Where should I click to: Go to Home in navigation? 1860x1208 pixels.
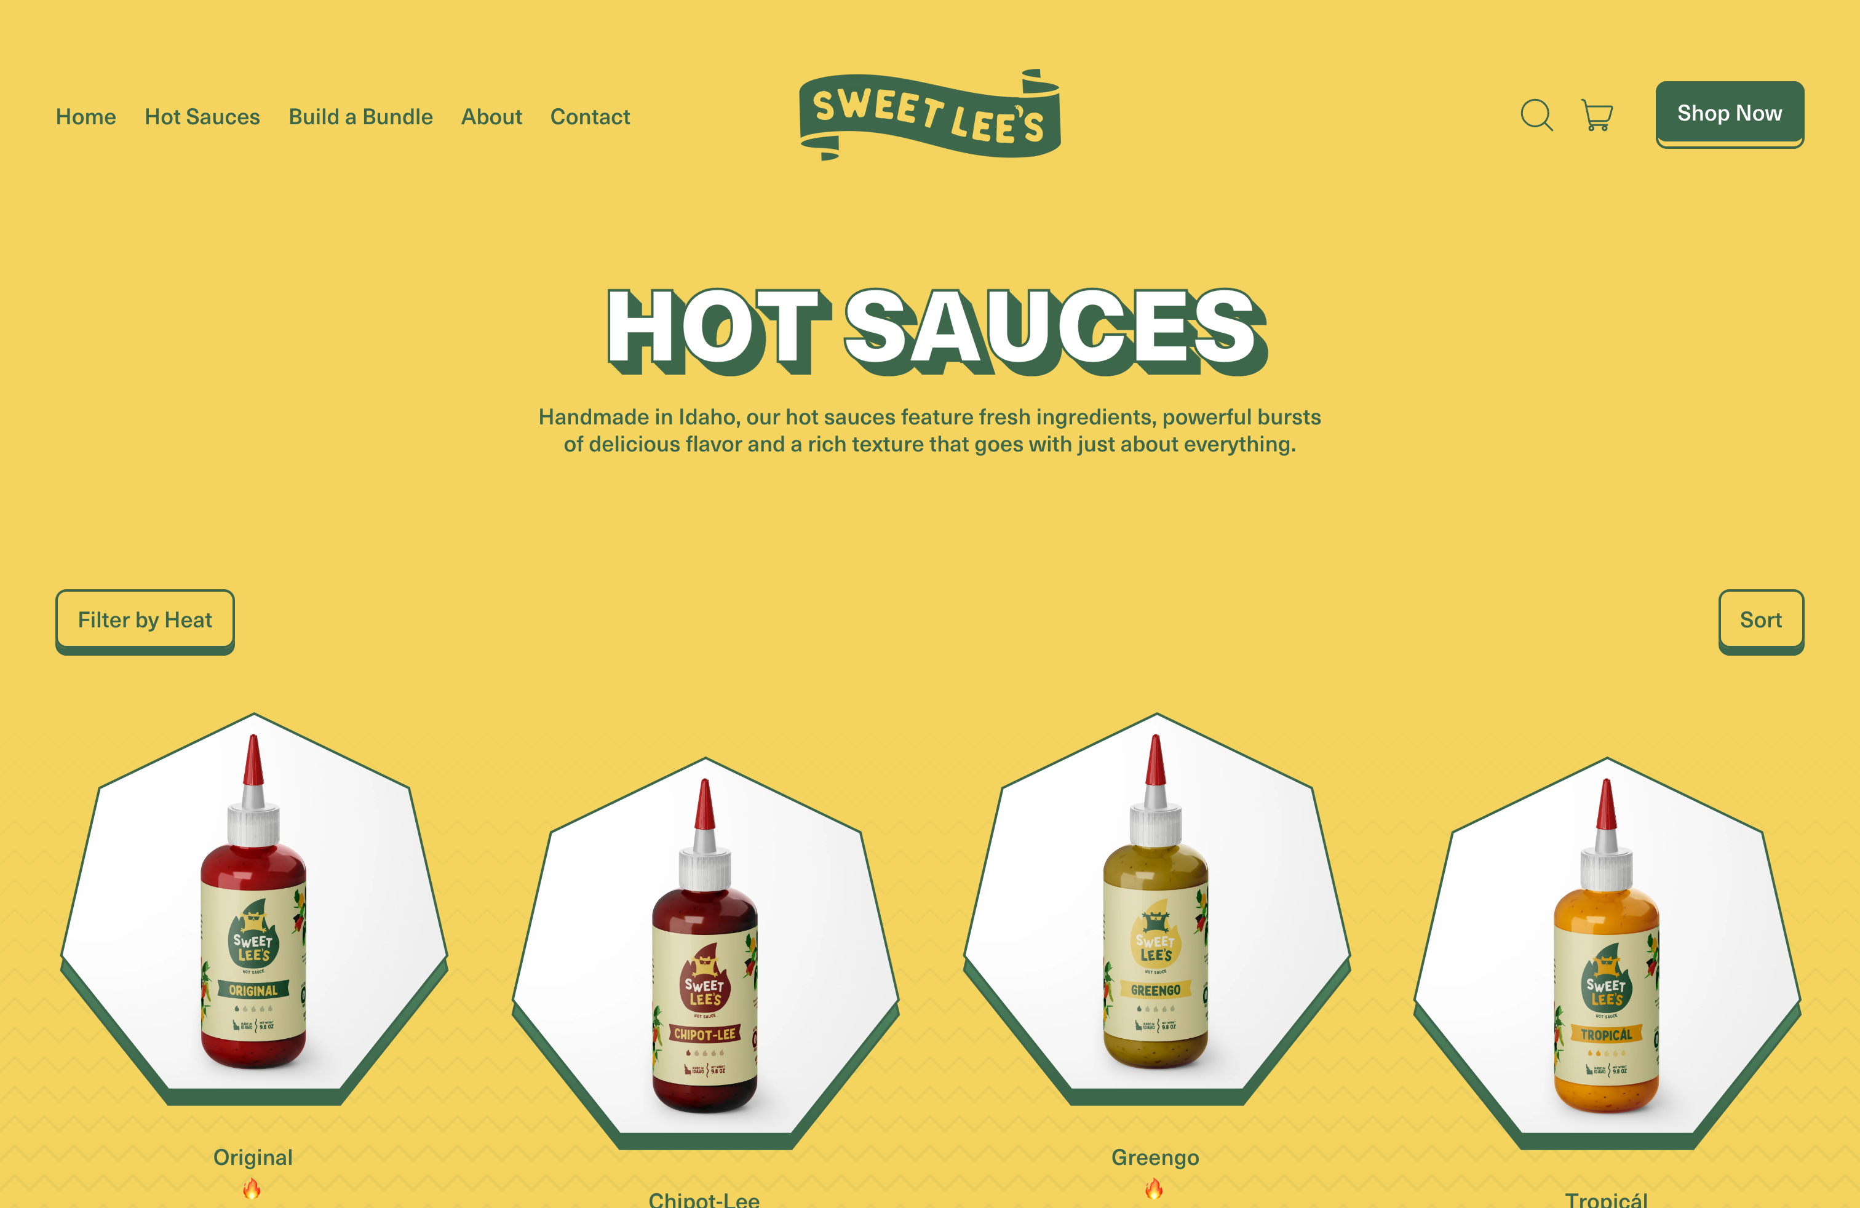click(x=86, y=116)
